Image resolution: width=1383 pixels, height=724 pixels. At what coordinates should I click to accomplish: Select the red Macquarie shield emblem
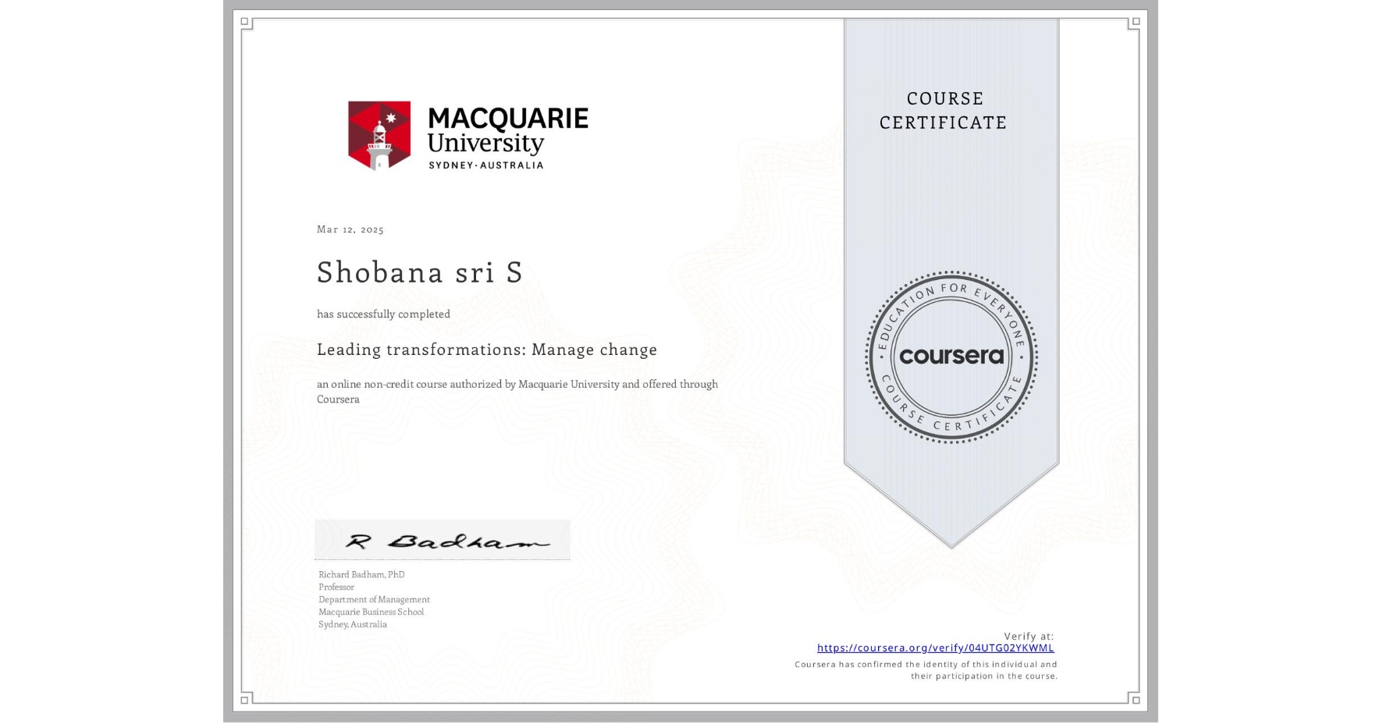[x=379, y=133]
